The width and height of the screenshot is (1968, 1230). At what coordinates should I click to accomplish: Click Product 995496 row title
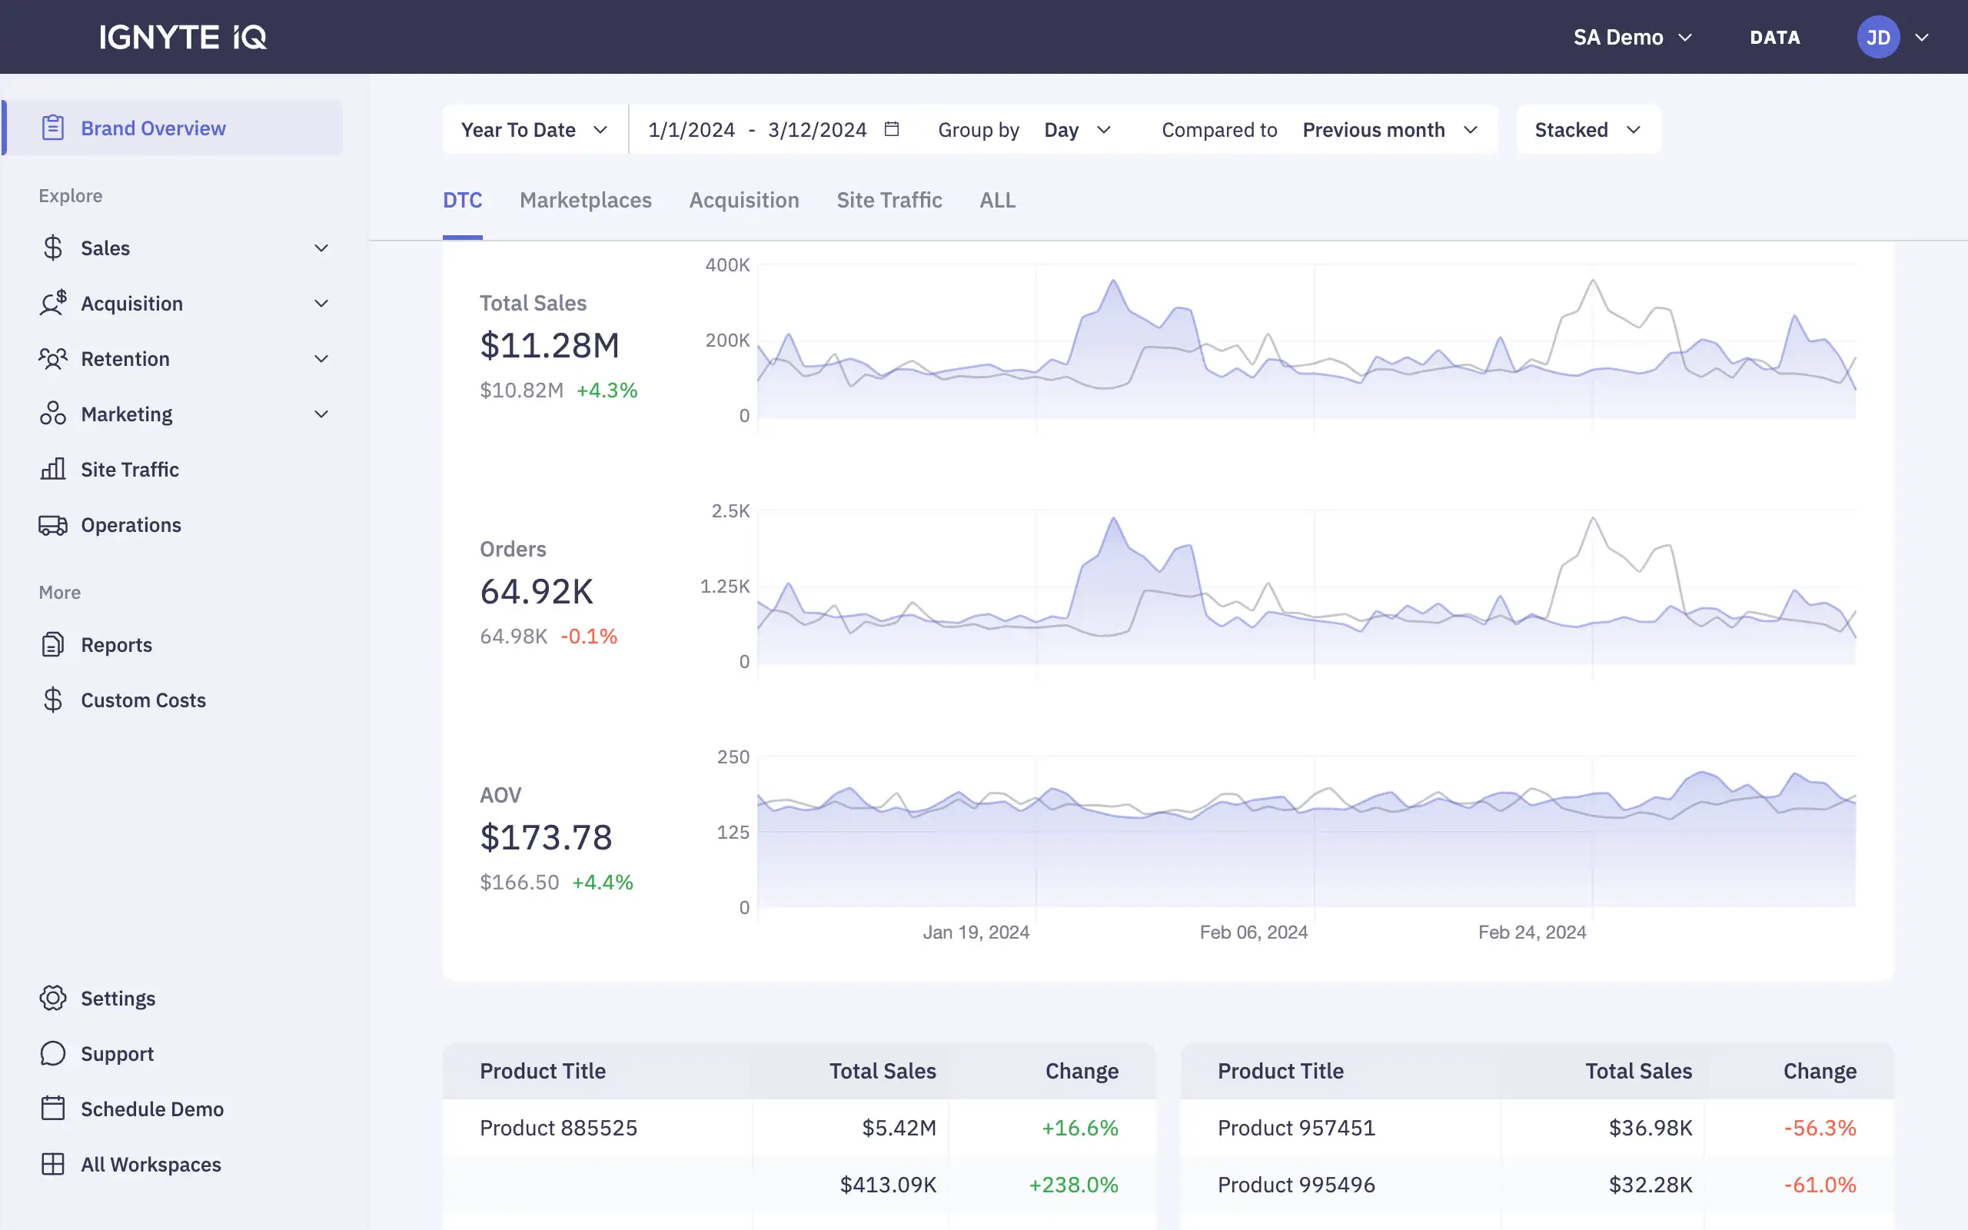[x=1296, y=1185]
